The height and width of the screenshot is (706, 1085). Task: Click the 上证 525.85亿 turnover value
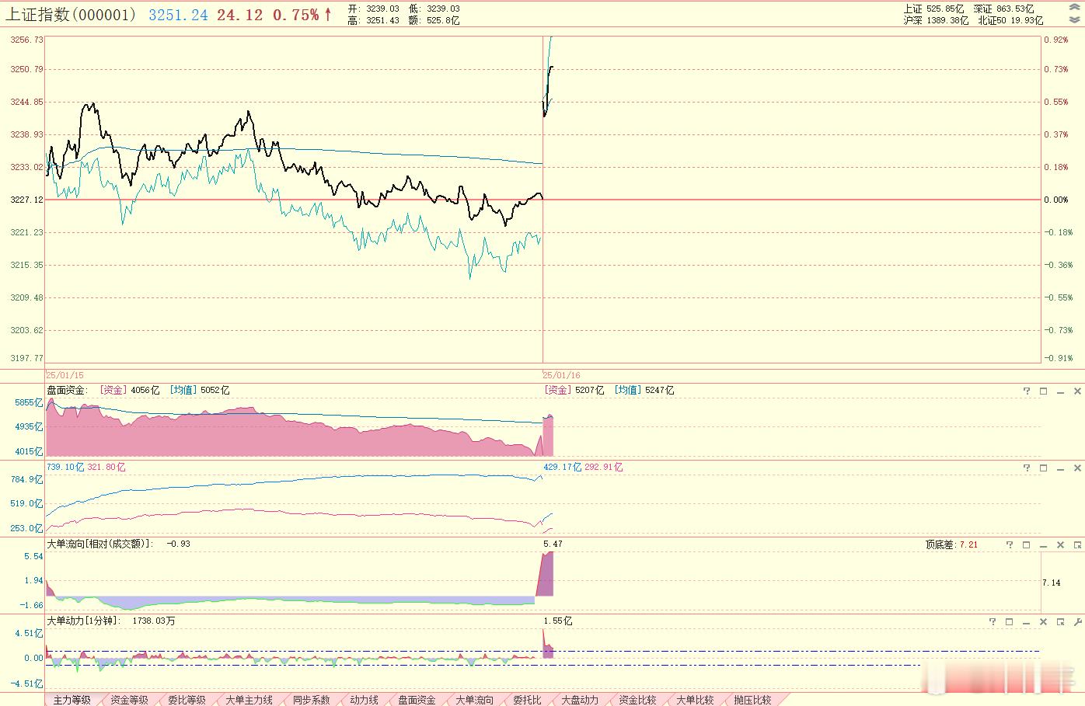point(933,9)
